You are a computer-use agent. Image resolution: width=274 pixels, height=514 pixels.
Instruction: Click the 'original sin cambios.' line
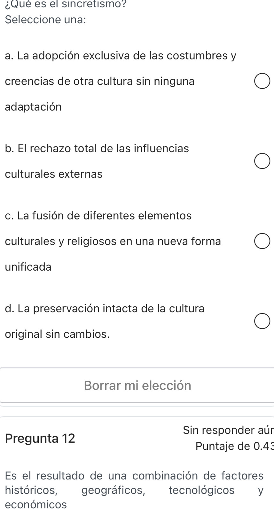pyautogui.click(x=58, y=334)
